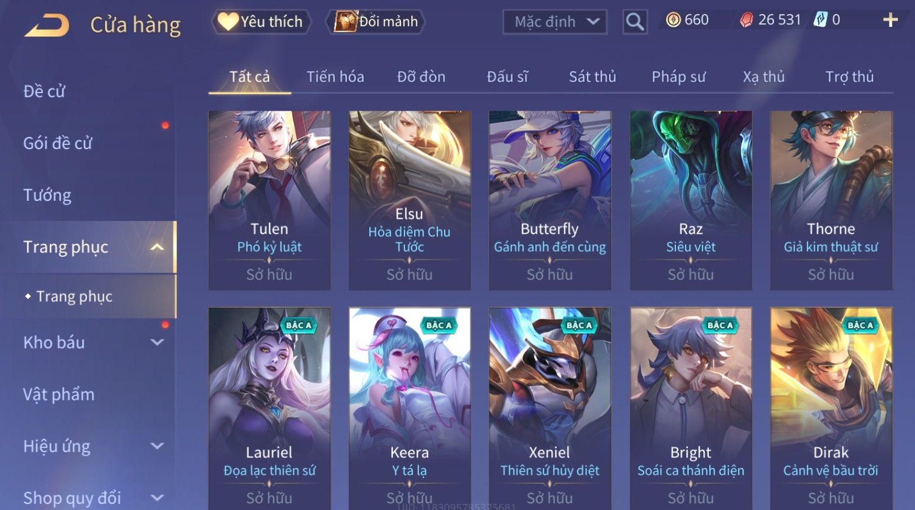
Task: Expand the Kho báu sidebar section
Action: [157, 343]
